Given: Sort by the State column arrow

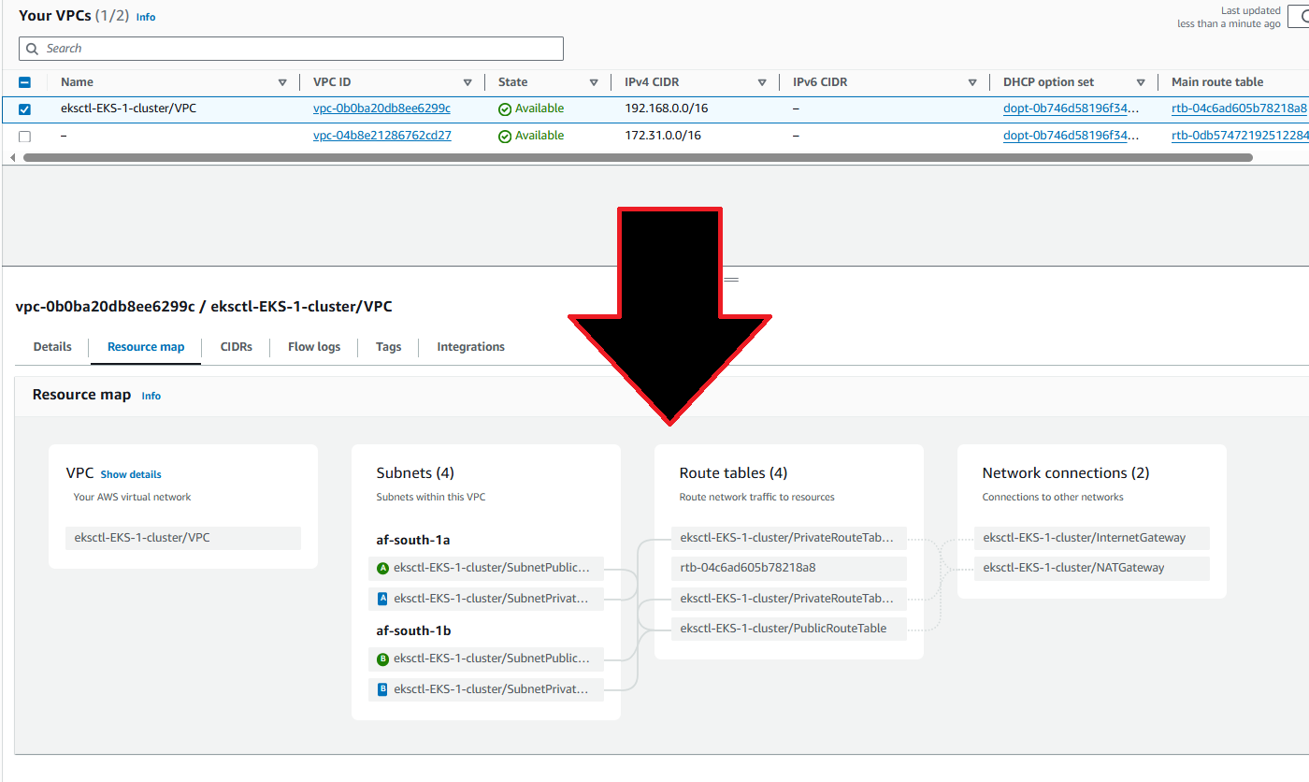Looking at the screenshot, I should pos(594,82).
